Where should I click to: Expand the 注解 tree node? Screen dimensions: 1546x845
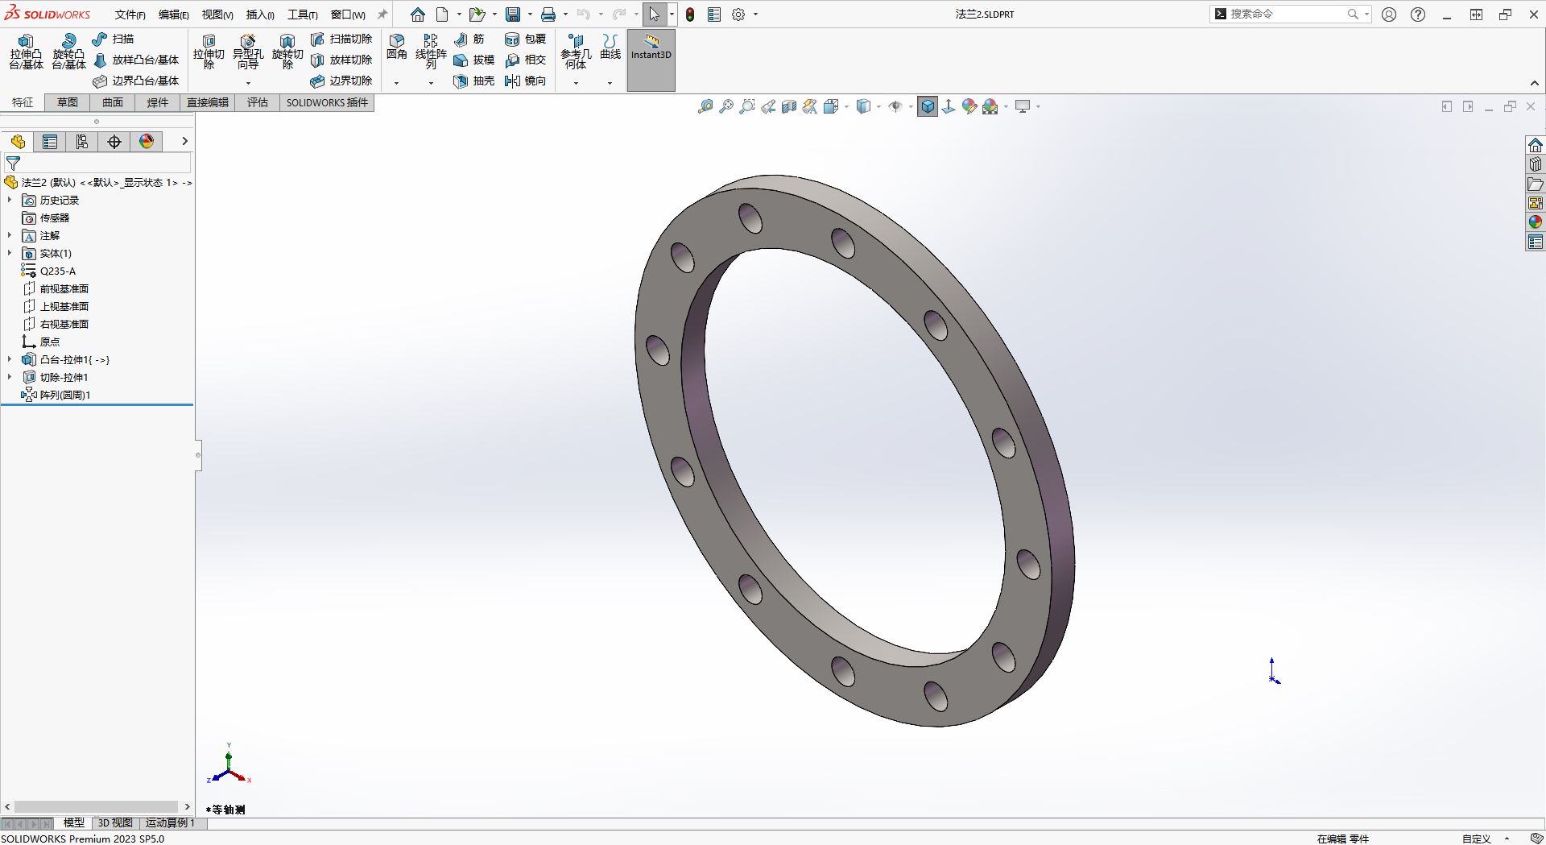[x=10, y=235]
